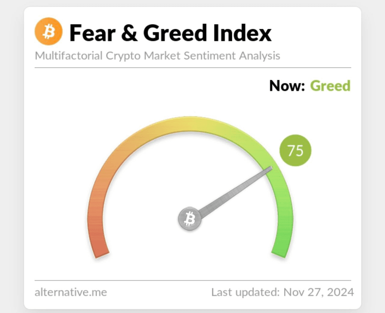This screenshot has width=385, height=313.
Task: Click the horizontal divider below subtitle
Action: pyautogui.click(x=193, y=68)
